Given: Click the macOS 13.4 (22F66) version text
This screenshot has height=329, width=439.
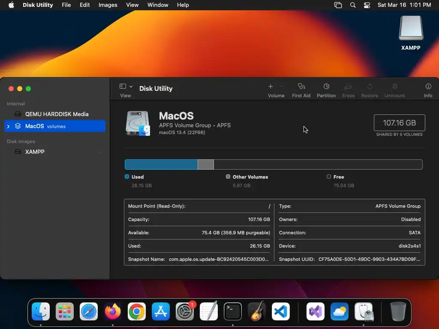Looking at the screenshot, I should pyautogui.click(x=182, y=133).
